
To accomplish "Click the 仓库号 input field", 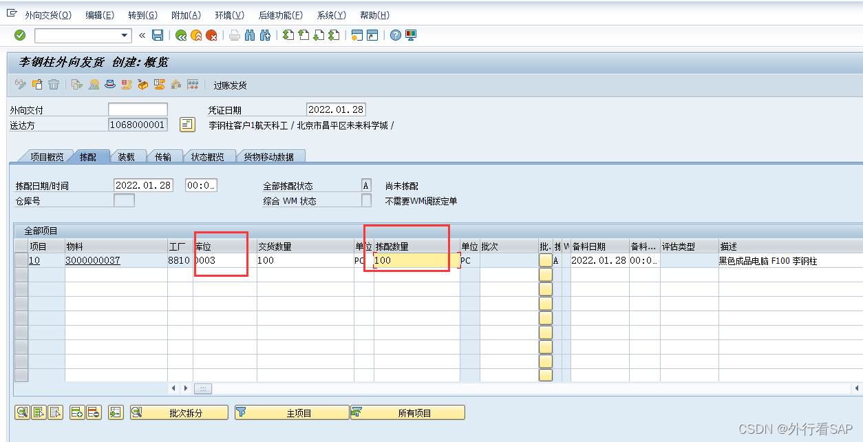I will point(124,200).
